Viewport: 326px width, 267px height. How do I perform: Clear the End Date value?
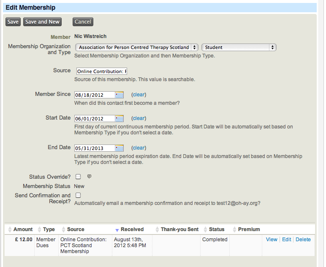139,148
